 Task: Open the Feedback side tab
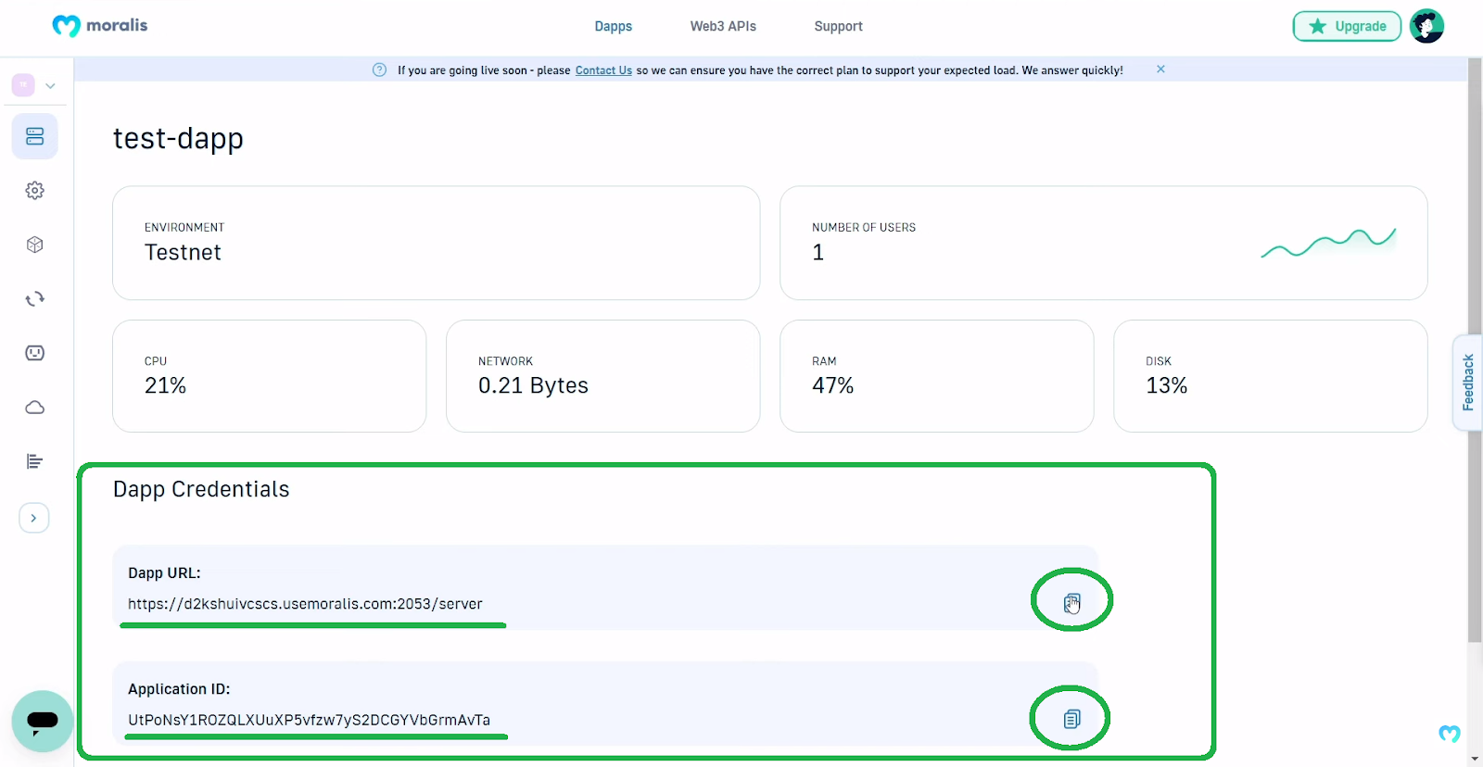tap(1467, 383)
